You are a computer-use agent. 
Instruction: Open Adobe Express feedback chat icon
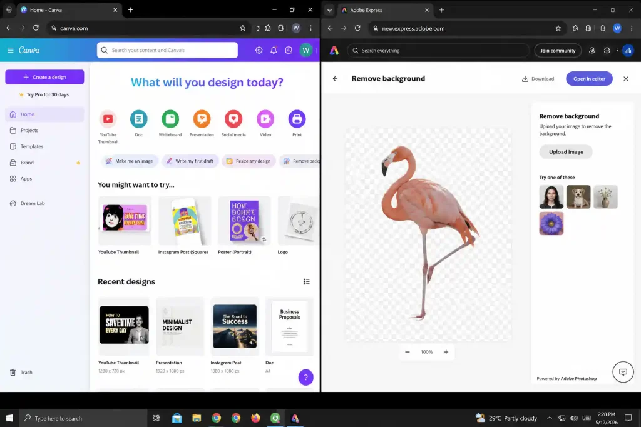click(623, 372)
